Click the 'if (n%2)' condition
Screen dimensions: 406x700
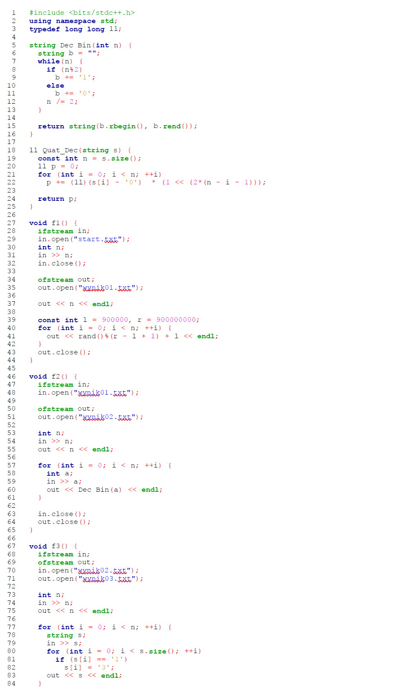tap(65, 70)
